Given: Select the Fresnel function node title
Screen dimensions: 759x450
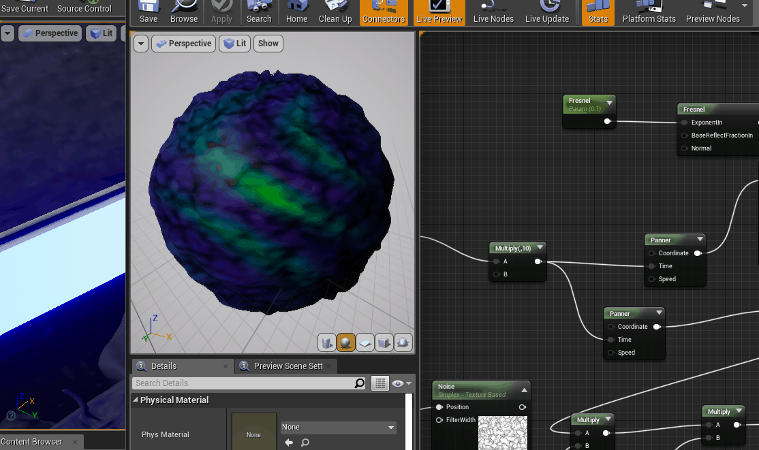Looking at the screenshot, I should (694, 110).
